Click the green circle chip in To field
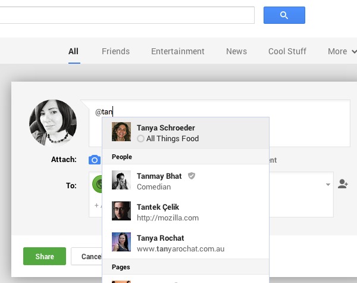The width and height of the screenshot is (357, 283). tap(98, 184)
